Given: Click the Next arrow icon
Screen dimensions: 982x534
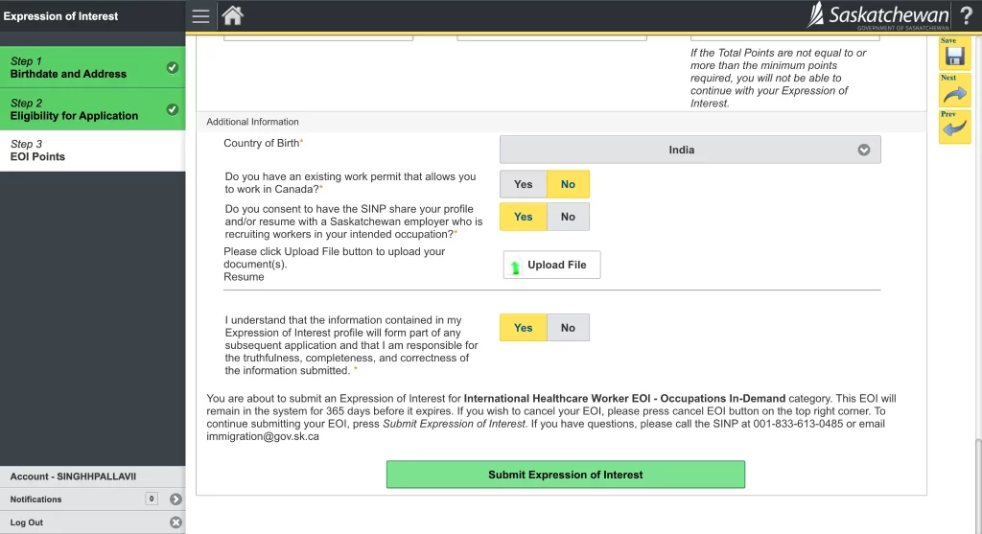Looking at the screenshot, I should pos(954,91).
